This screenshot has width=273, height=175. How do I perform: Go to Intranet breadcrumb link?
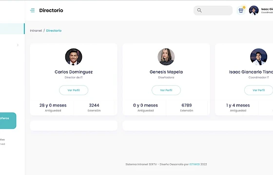(36, 31)
